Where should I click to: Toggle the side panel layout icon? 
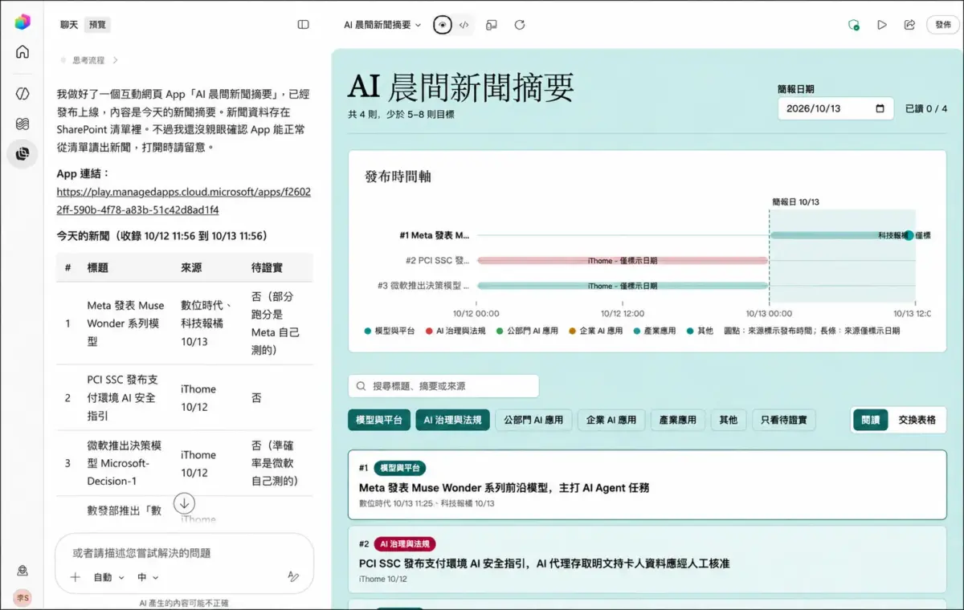click(303, 25)
